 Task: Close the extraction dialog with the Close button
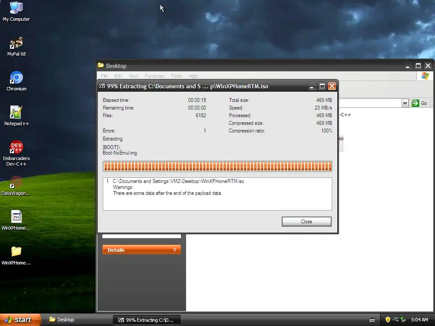306,222
